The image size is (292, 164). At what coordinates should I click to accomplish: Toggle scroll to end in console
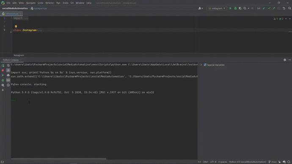pyautogui.click(x=8, y=70)
